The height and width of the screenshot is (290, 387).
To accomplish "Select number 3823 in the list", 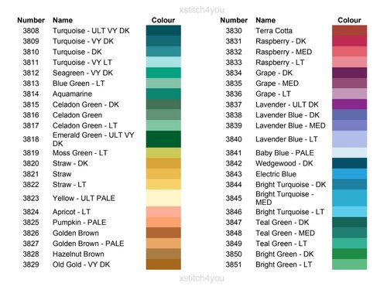I will [31, 198].
